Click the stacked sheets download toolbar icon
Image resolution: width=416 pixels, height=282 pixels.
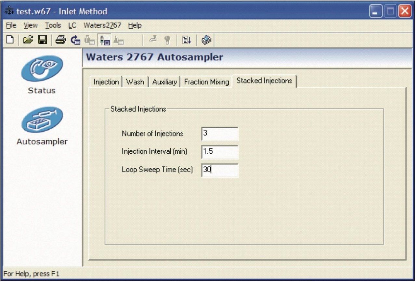click(206, 40)
